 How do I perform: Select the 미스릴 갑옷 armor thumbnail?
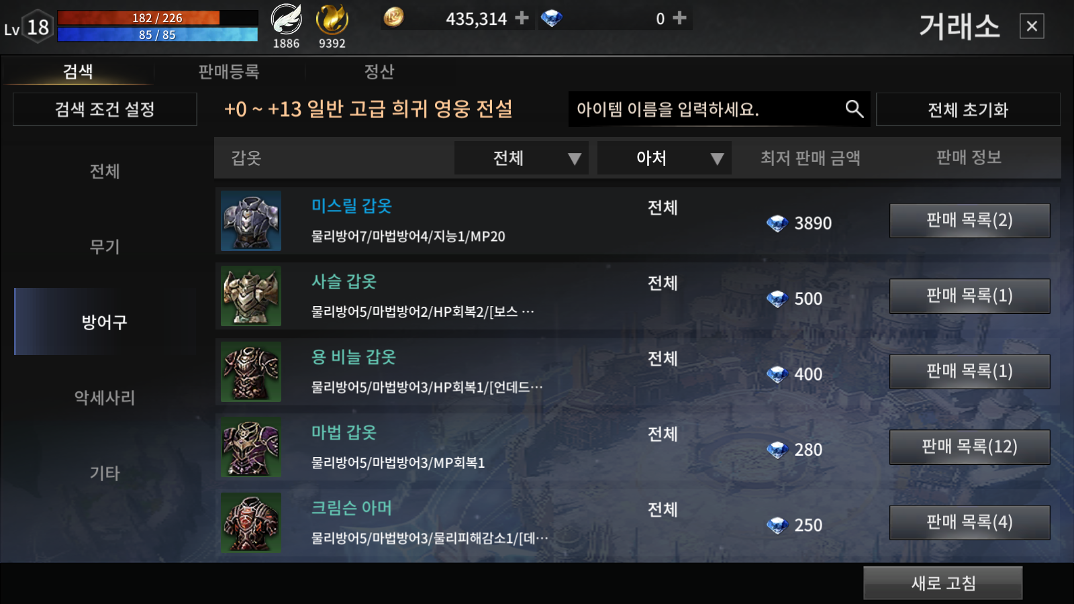click(x=251, y=221)
